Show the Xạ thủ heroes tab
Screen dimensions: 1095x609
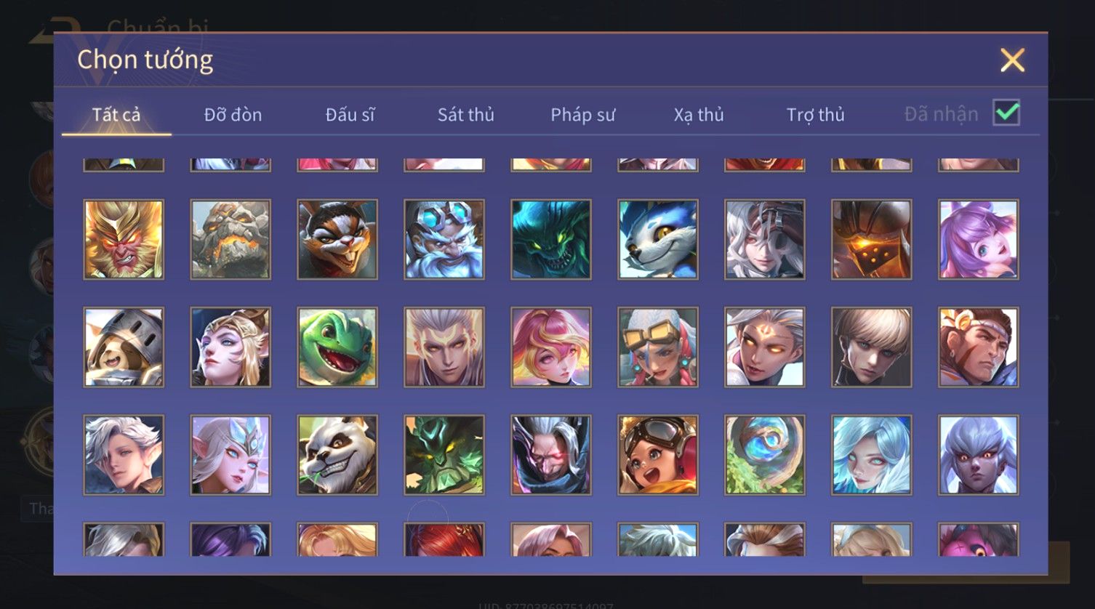click(x=699, y=115)
